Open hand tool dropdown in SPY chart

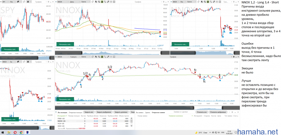(29, 2)
